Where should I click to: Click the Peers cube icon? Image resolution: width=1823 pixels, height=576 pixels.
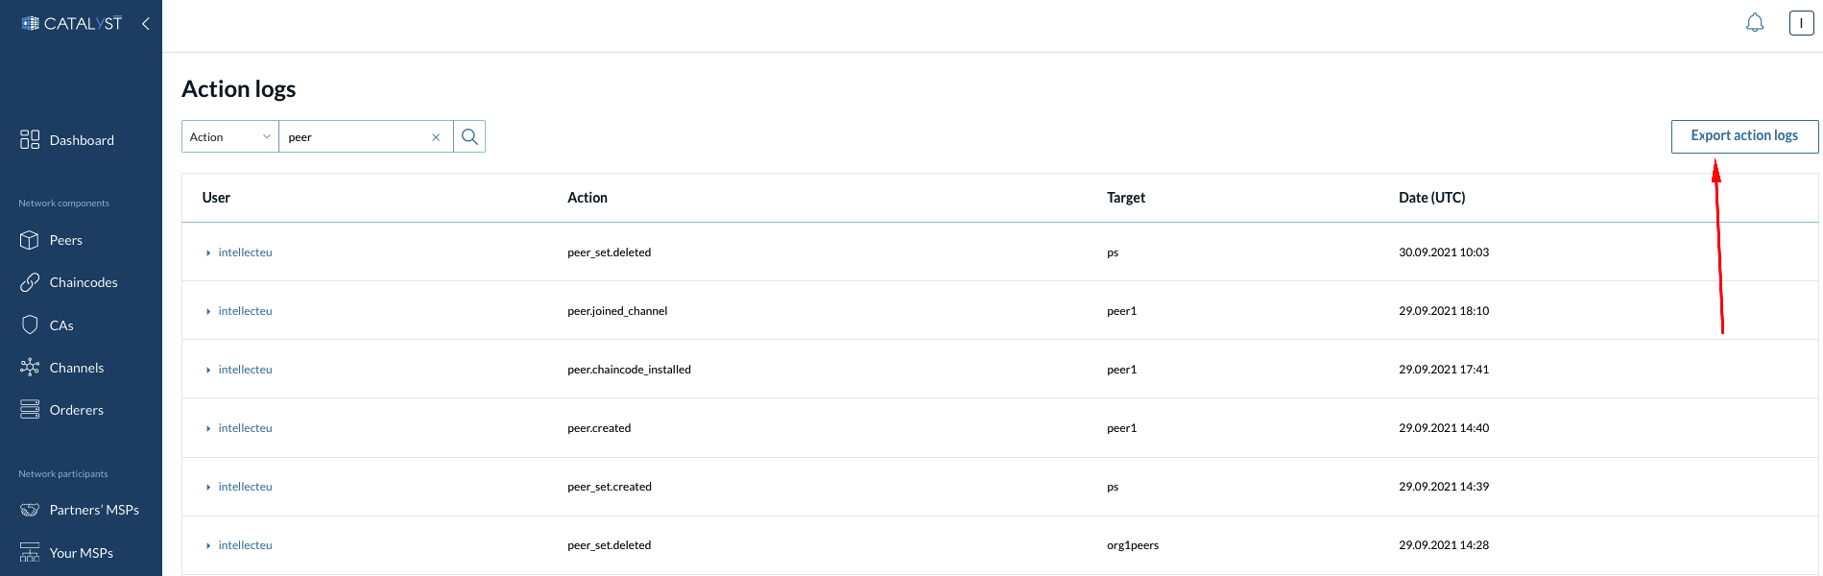click(x=30, y=240)
